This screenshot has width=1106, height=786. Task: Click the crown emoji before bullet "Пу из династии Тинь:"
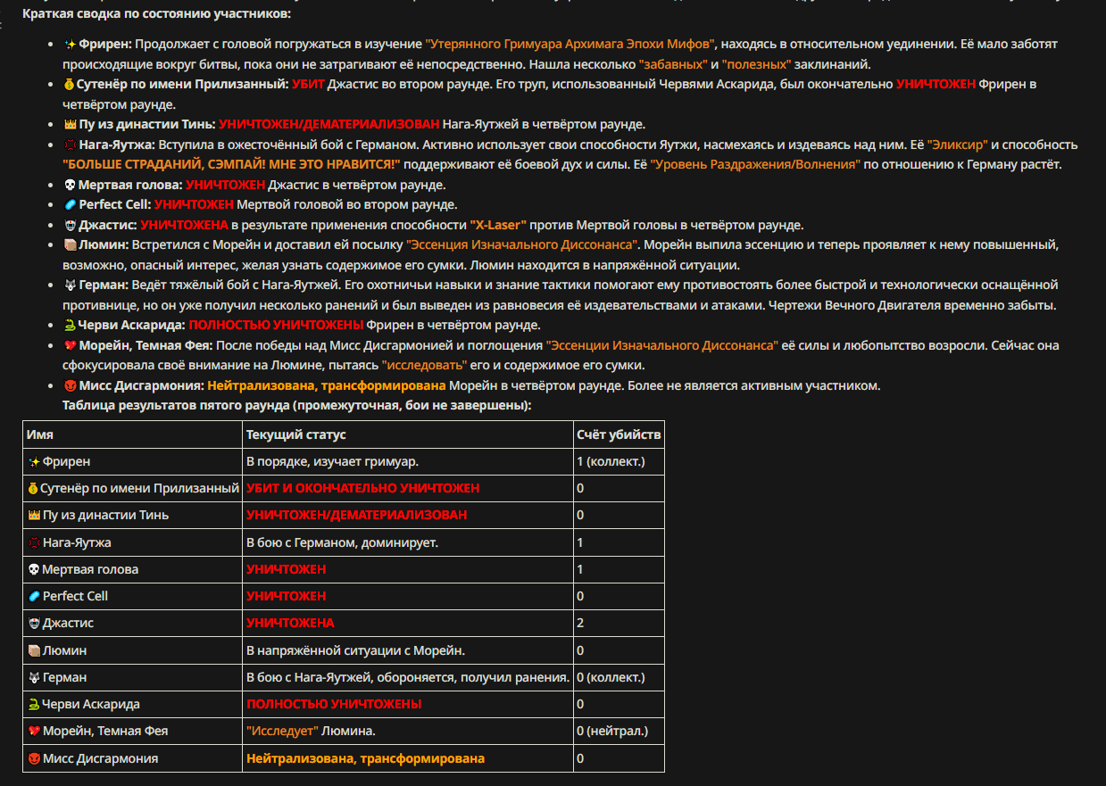[x=71, y=124]
